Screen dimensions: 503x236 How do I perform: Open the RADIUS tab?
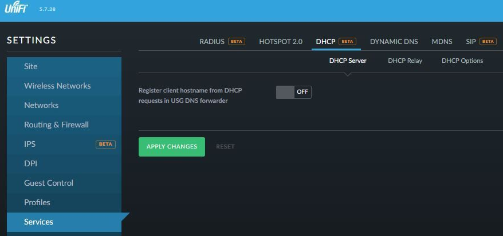pyautogui.click(x=222, y=42)
